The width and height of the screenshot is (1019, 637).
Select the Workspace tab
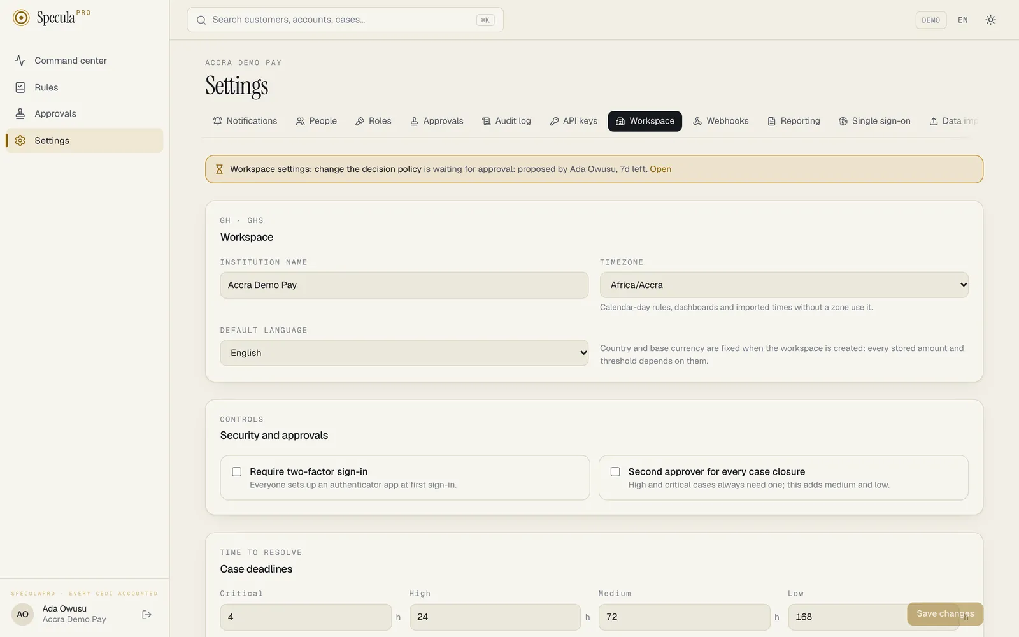[645, 121]
